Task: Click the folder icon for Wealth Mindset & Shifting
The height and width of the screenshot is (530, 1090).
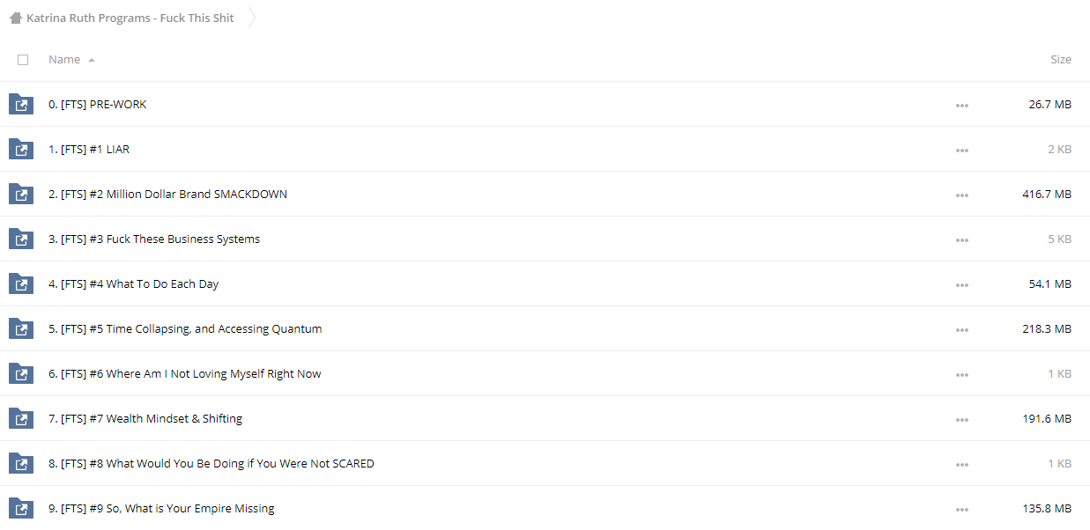Action: tap(21, 418)
